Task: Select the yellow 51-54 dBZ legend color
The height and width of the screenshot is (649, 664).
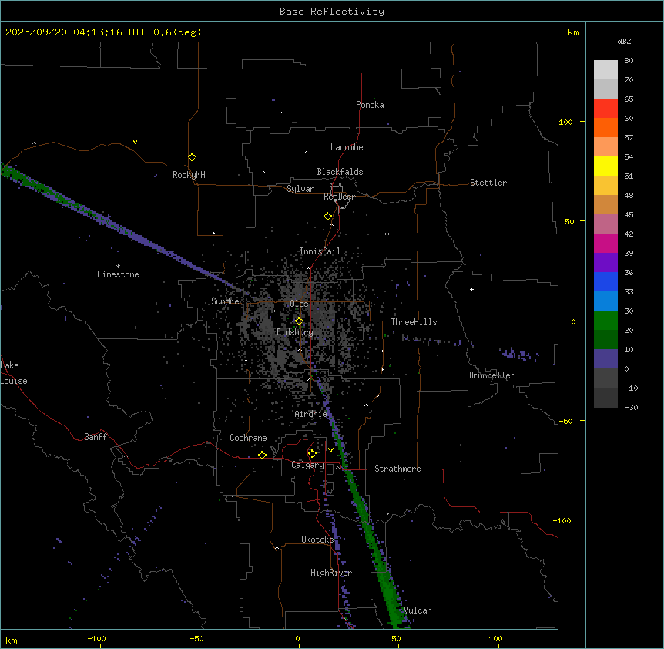Action: pyautogui.click(x=605, y=166)
